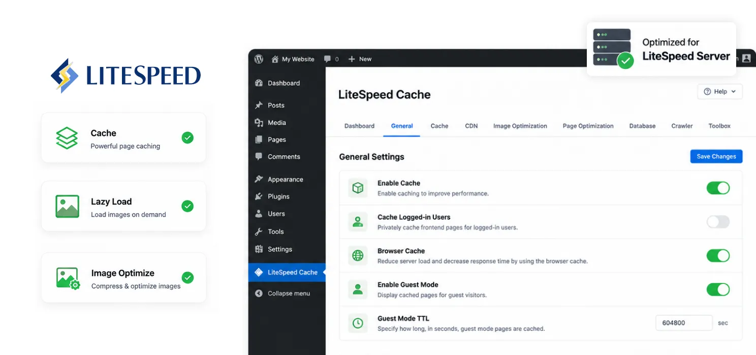Click the Plugins plug icon

(259, 196)
